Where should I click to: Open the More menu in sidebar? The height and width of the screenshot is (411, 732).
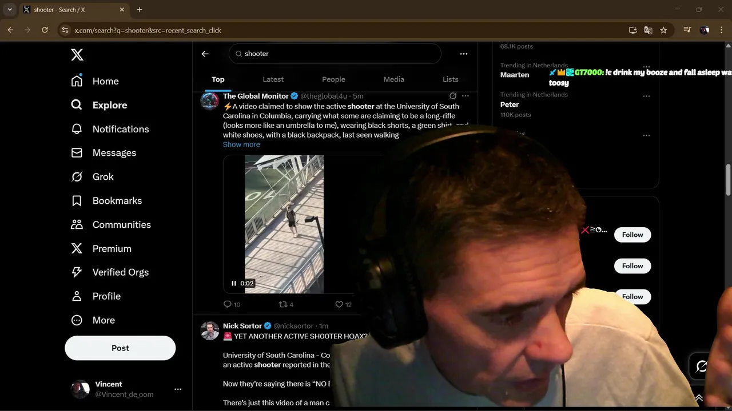click(x=93, y=320)
